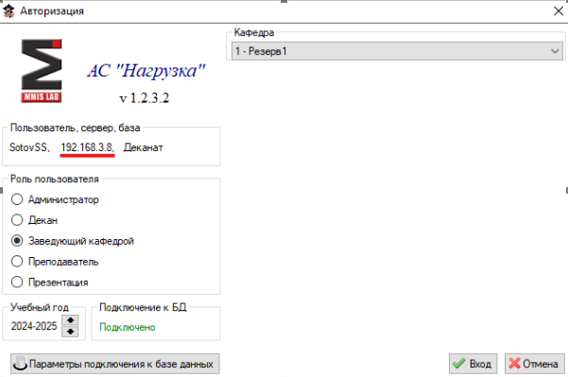
Task: Click the Авторизация window title
Action: [52, 11]
